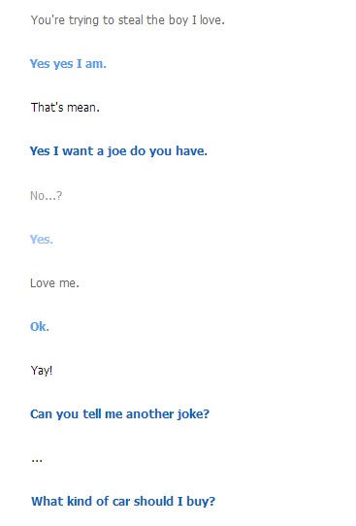Click the blue 'Ok.' reply
The height and width of the screenshot is (526, 356).
40,326
